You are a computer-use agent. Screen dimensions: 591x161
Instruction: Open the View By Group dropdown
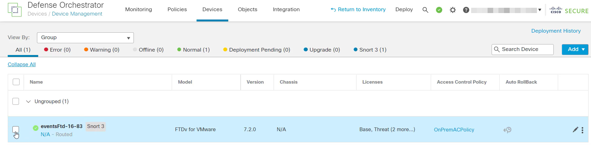(85, 38)
